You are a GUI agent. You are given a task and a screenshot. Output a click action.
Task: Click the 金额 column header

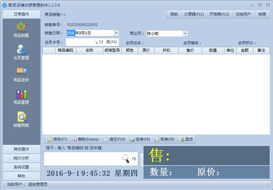pyautogui.click(x=245, y=50)
